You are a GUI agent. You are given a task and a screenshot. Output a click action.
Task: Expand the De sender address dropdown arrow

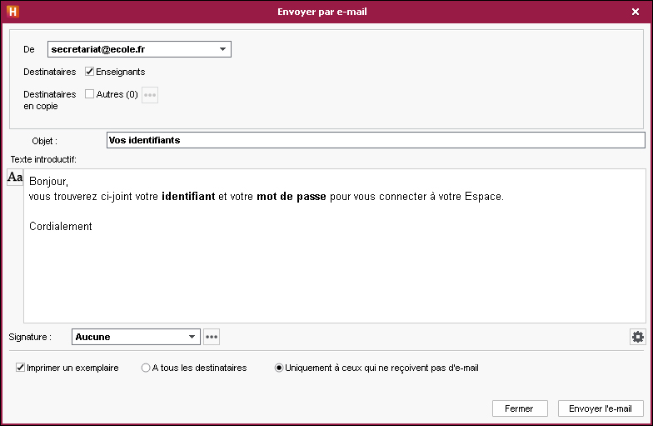pyautogui.click(x=223, y=49)
